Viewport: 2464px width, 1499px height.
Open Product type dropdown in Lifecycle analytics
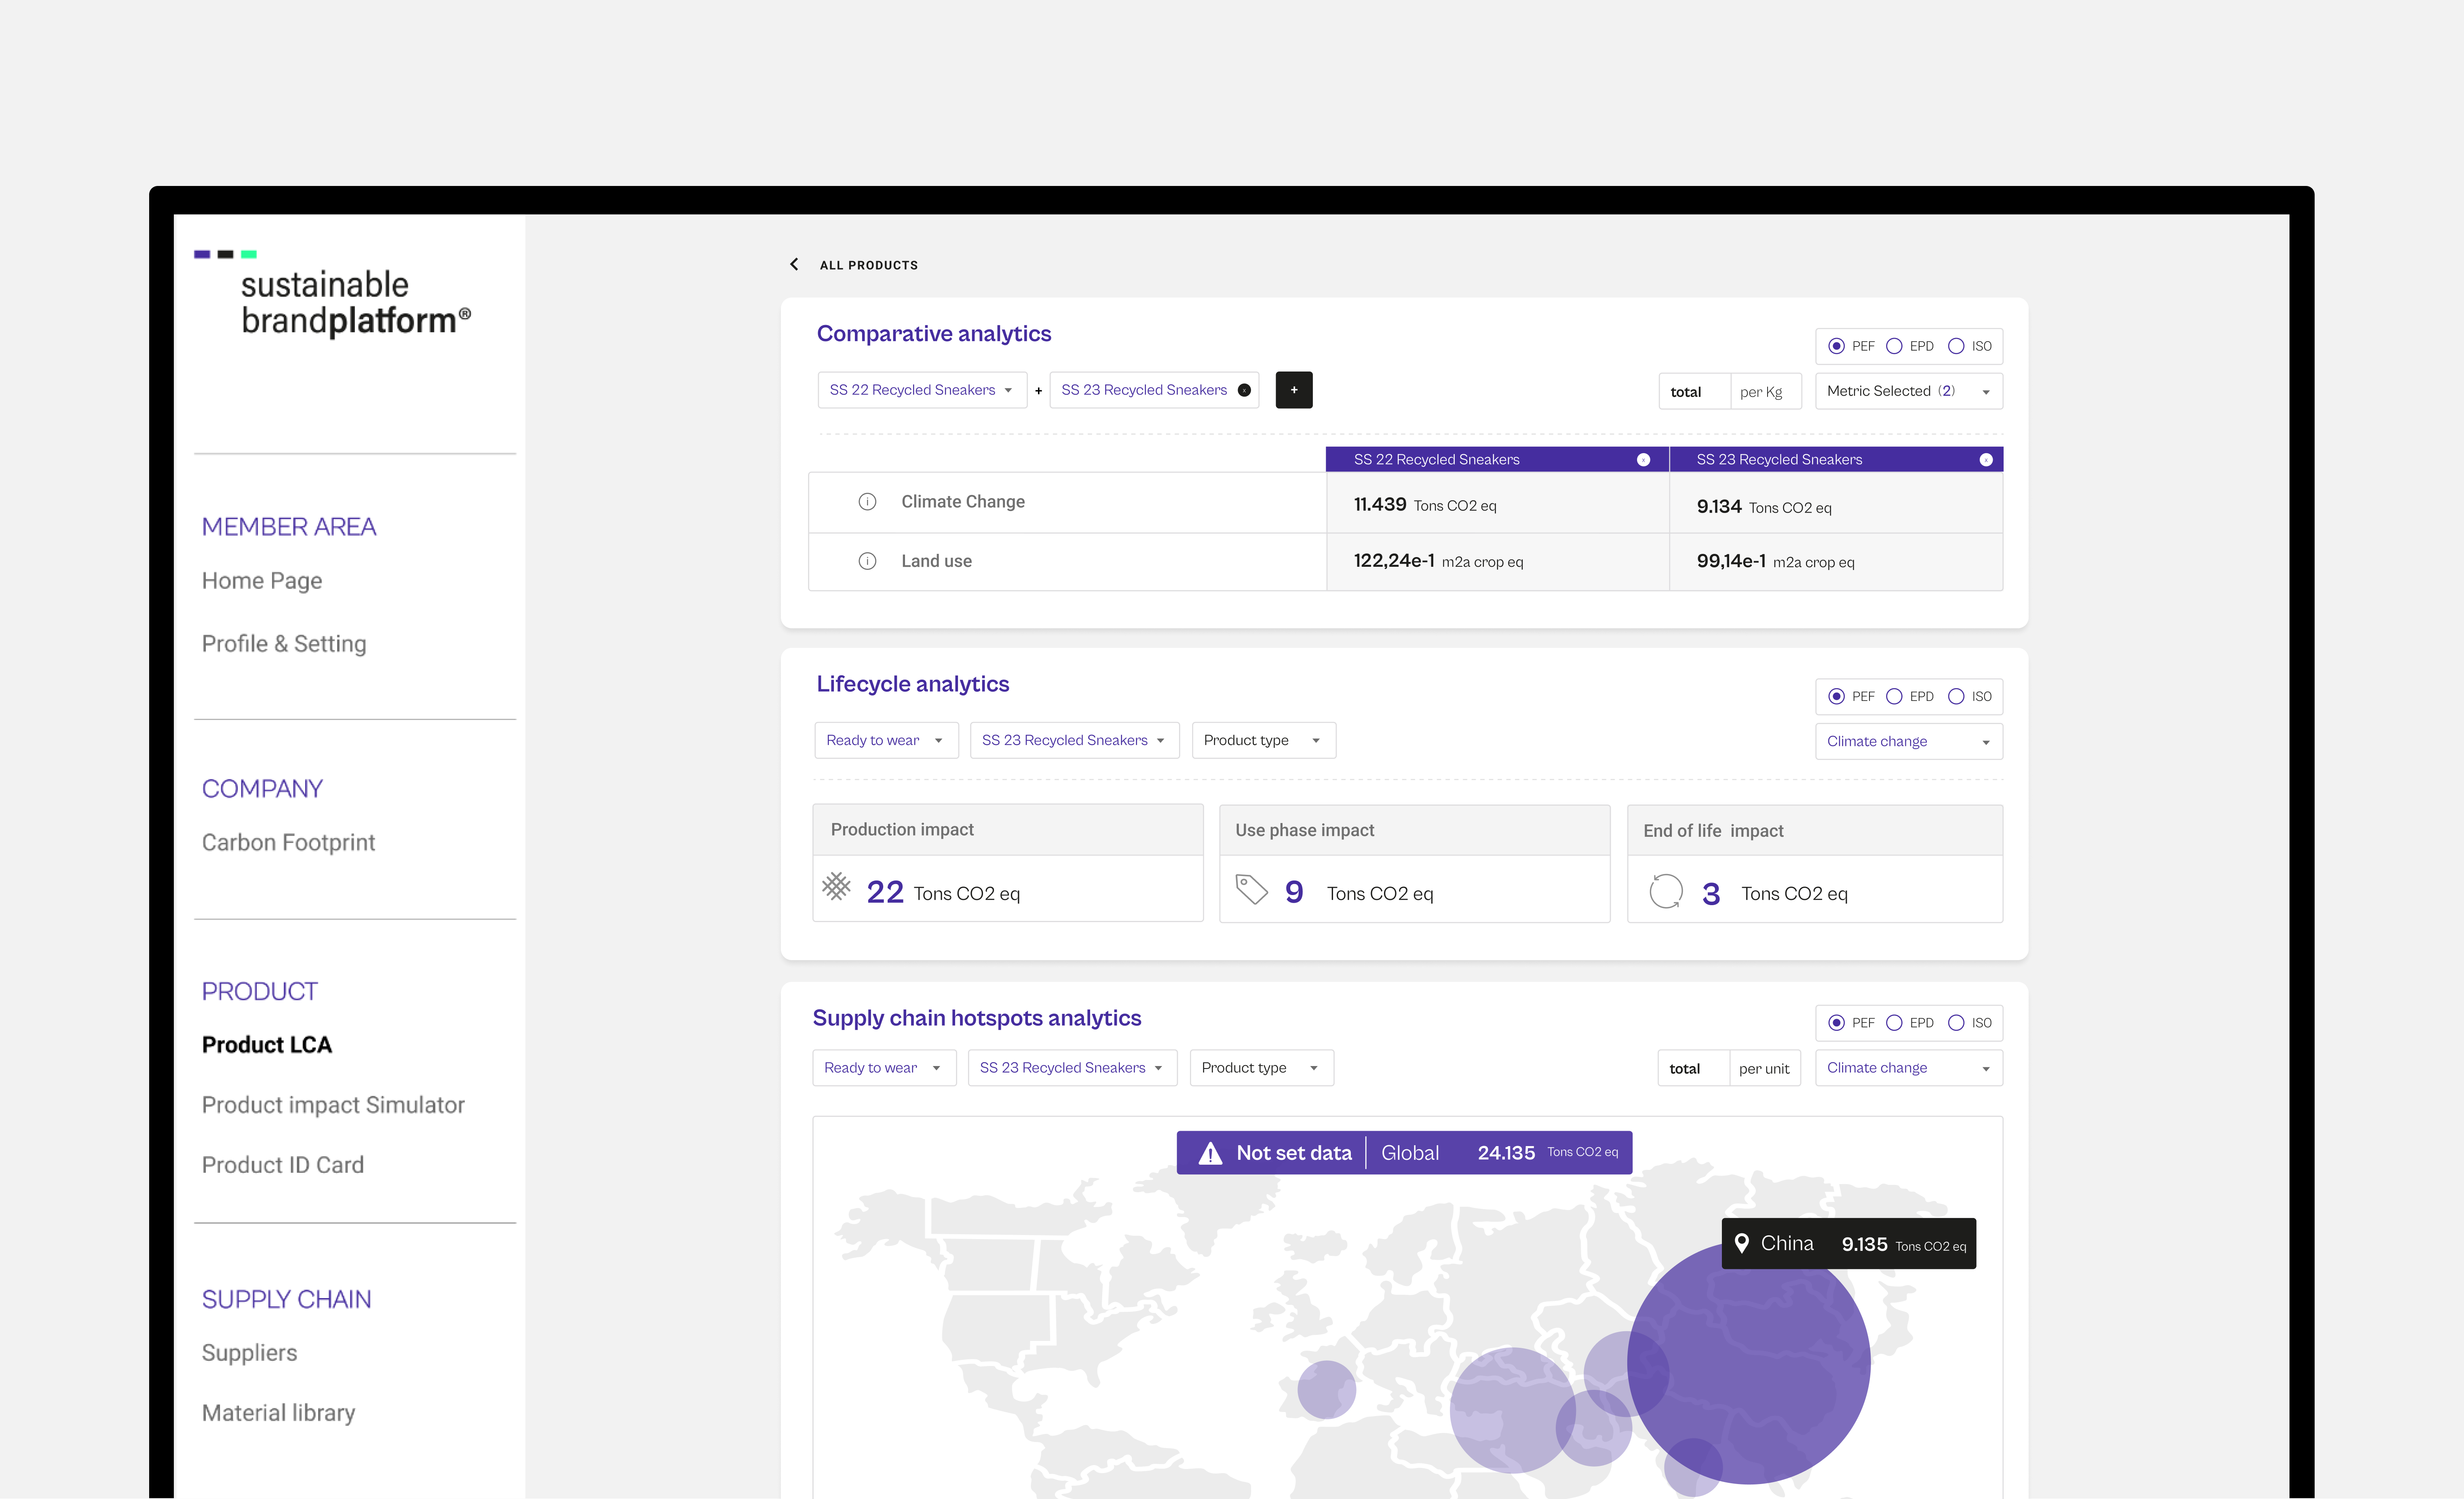pyautogui.click(x=1263, y=740)
